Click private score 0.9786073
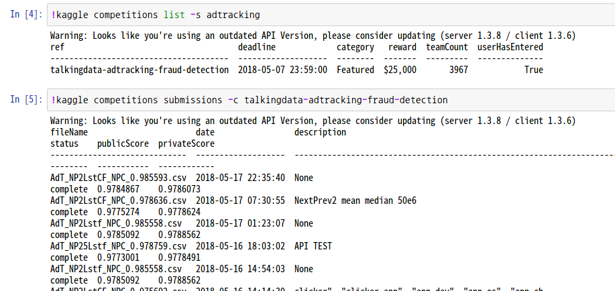Viewport: 615px width, 291px height. click(x=179, y=190)
